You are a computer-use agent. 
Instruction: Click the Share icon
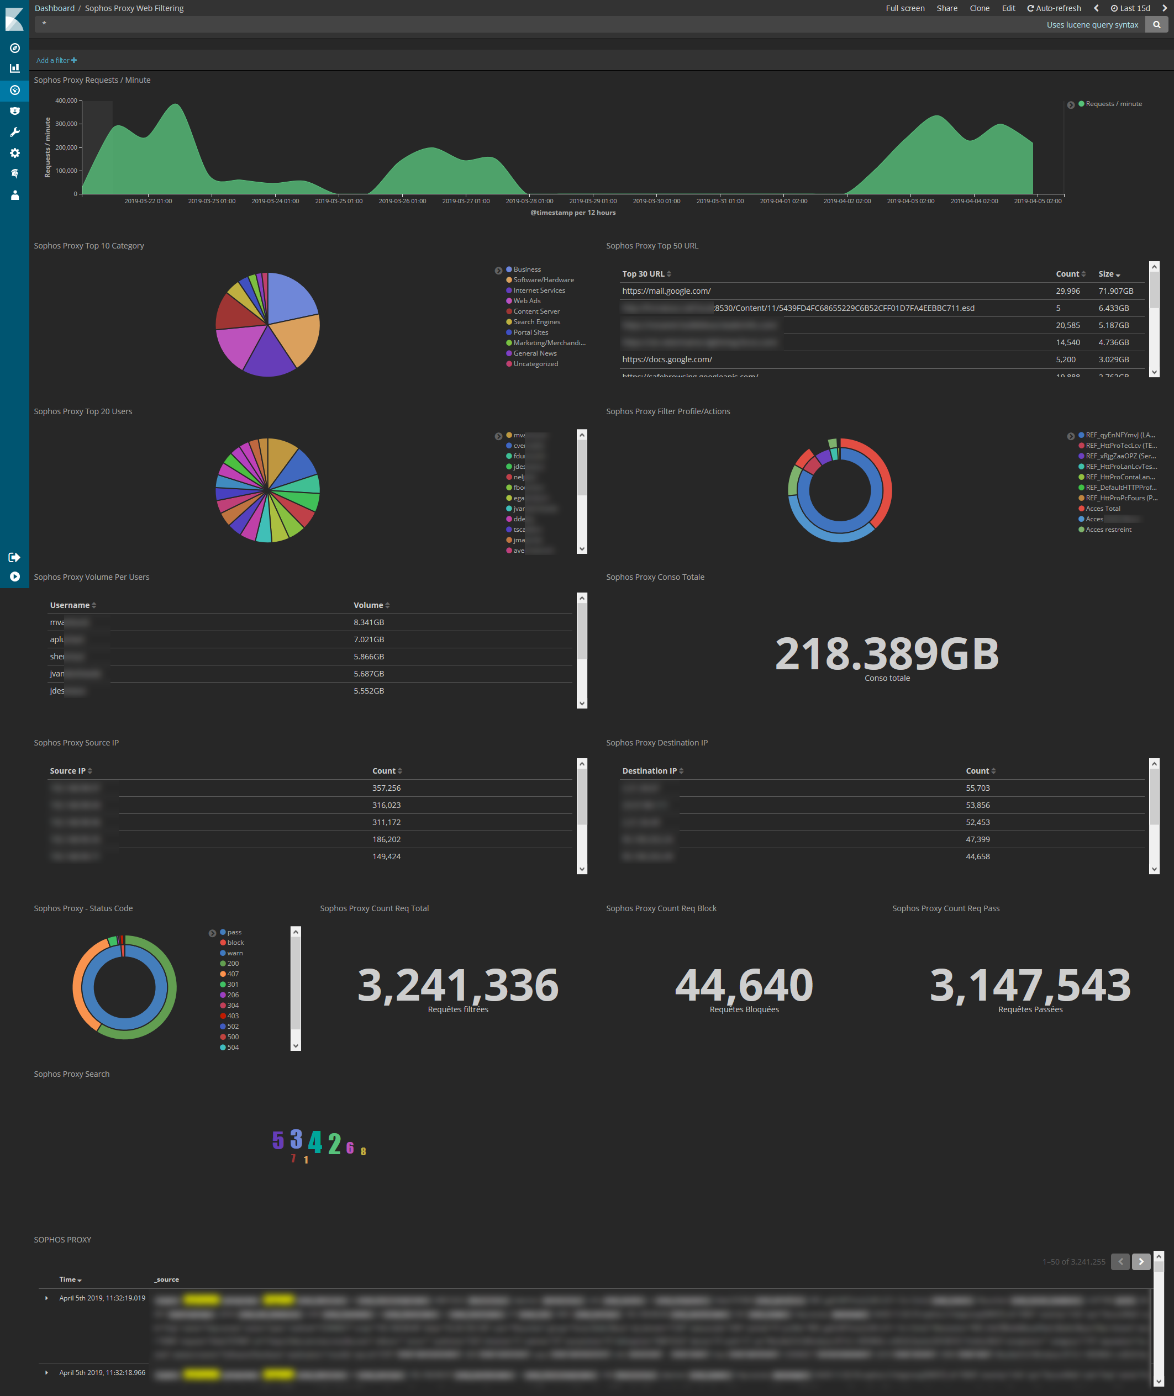[946, 8]
